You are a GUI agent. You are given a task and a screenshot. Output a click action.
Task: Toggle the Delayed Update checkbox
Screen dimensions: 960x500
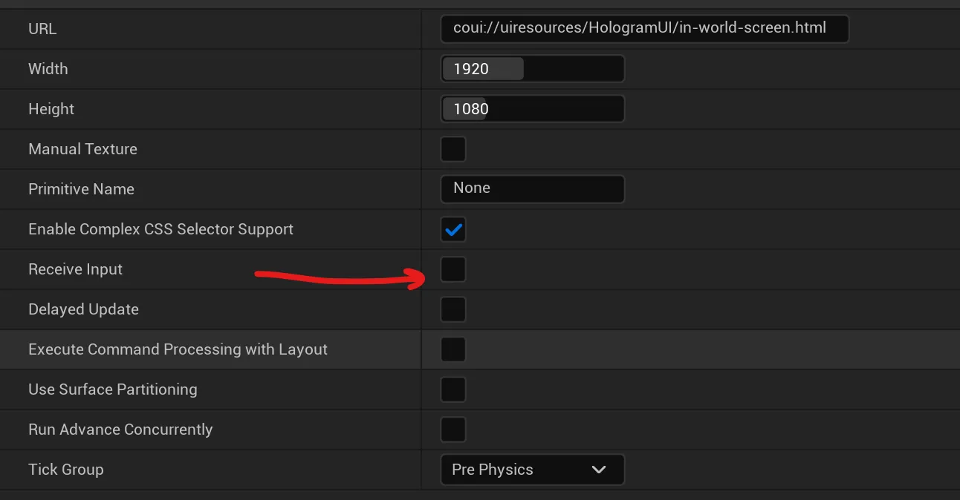453,309
